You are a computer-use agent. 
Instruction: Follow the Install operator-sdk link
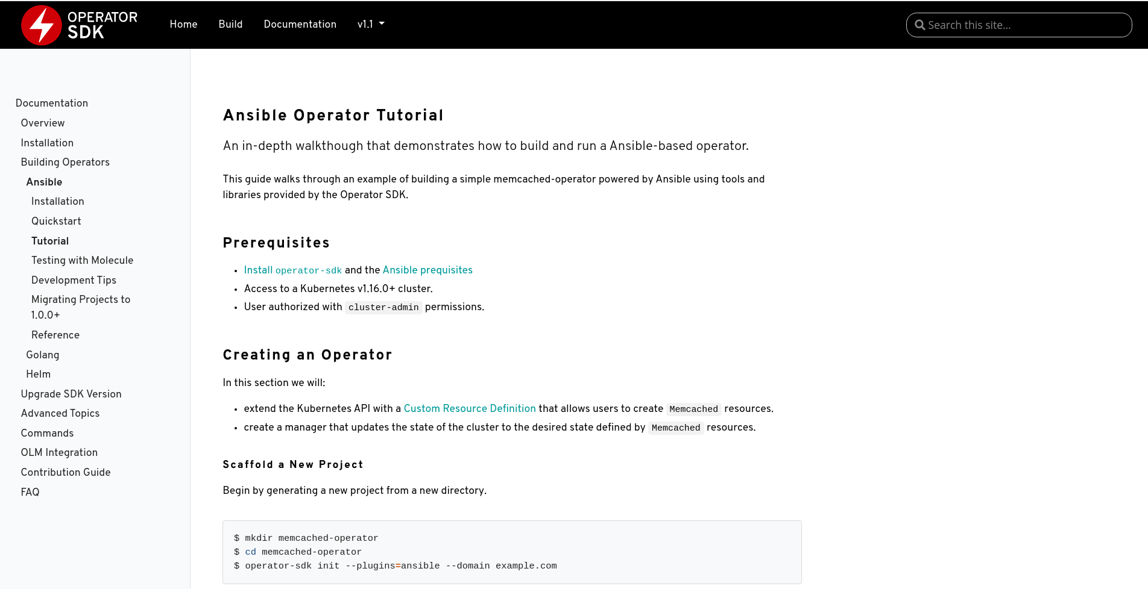coord(292,270)
